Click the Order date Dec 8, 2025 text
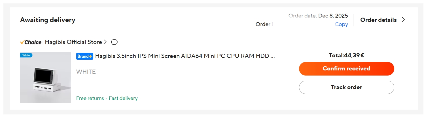The height and width of the screenshot is (117, 426). [318, 16]
